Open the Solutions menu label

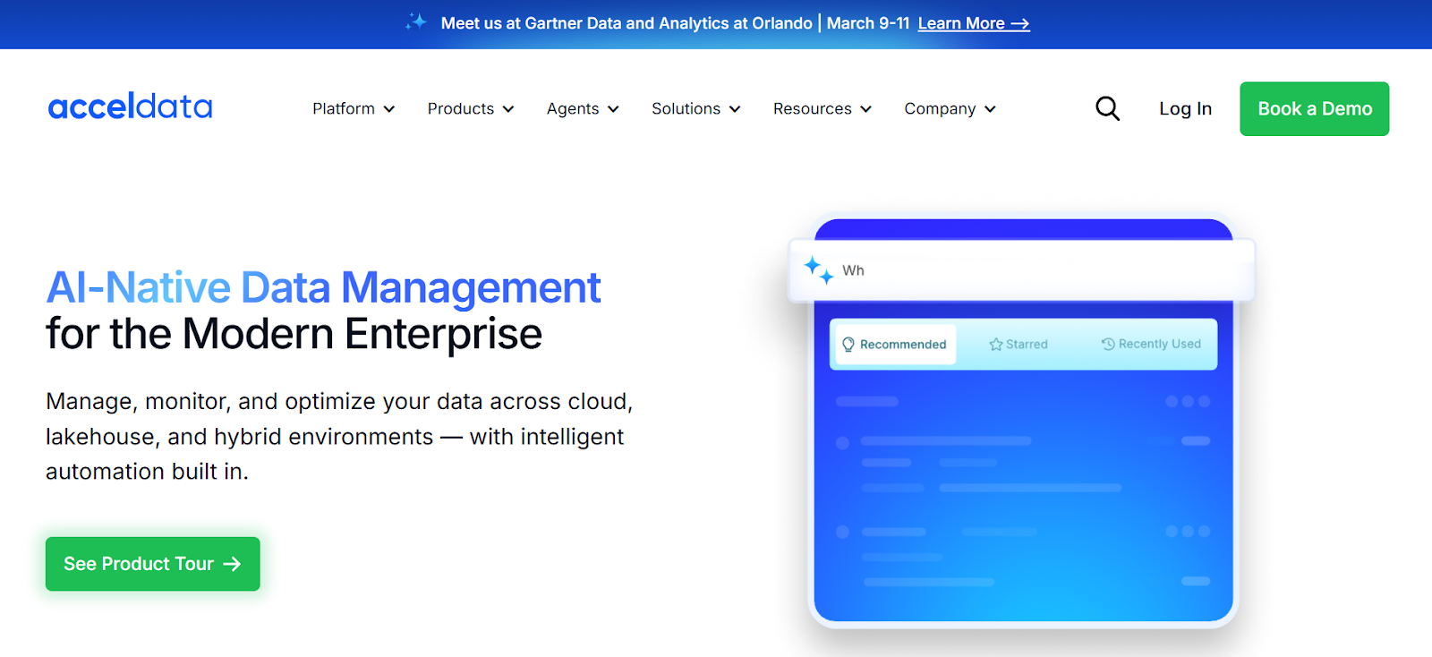(686, 108)
